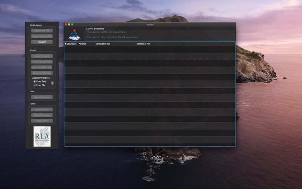Choose Export to HTML File
Screen dimensions: 302x189
click(x=42, y=67)
